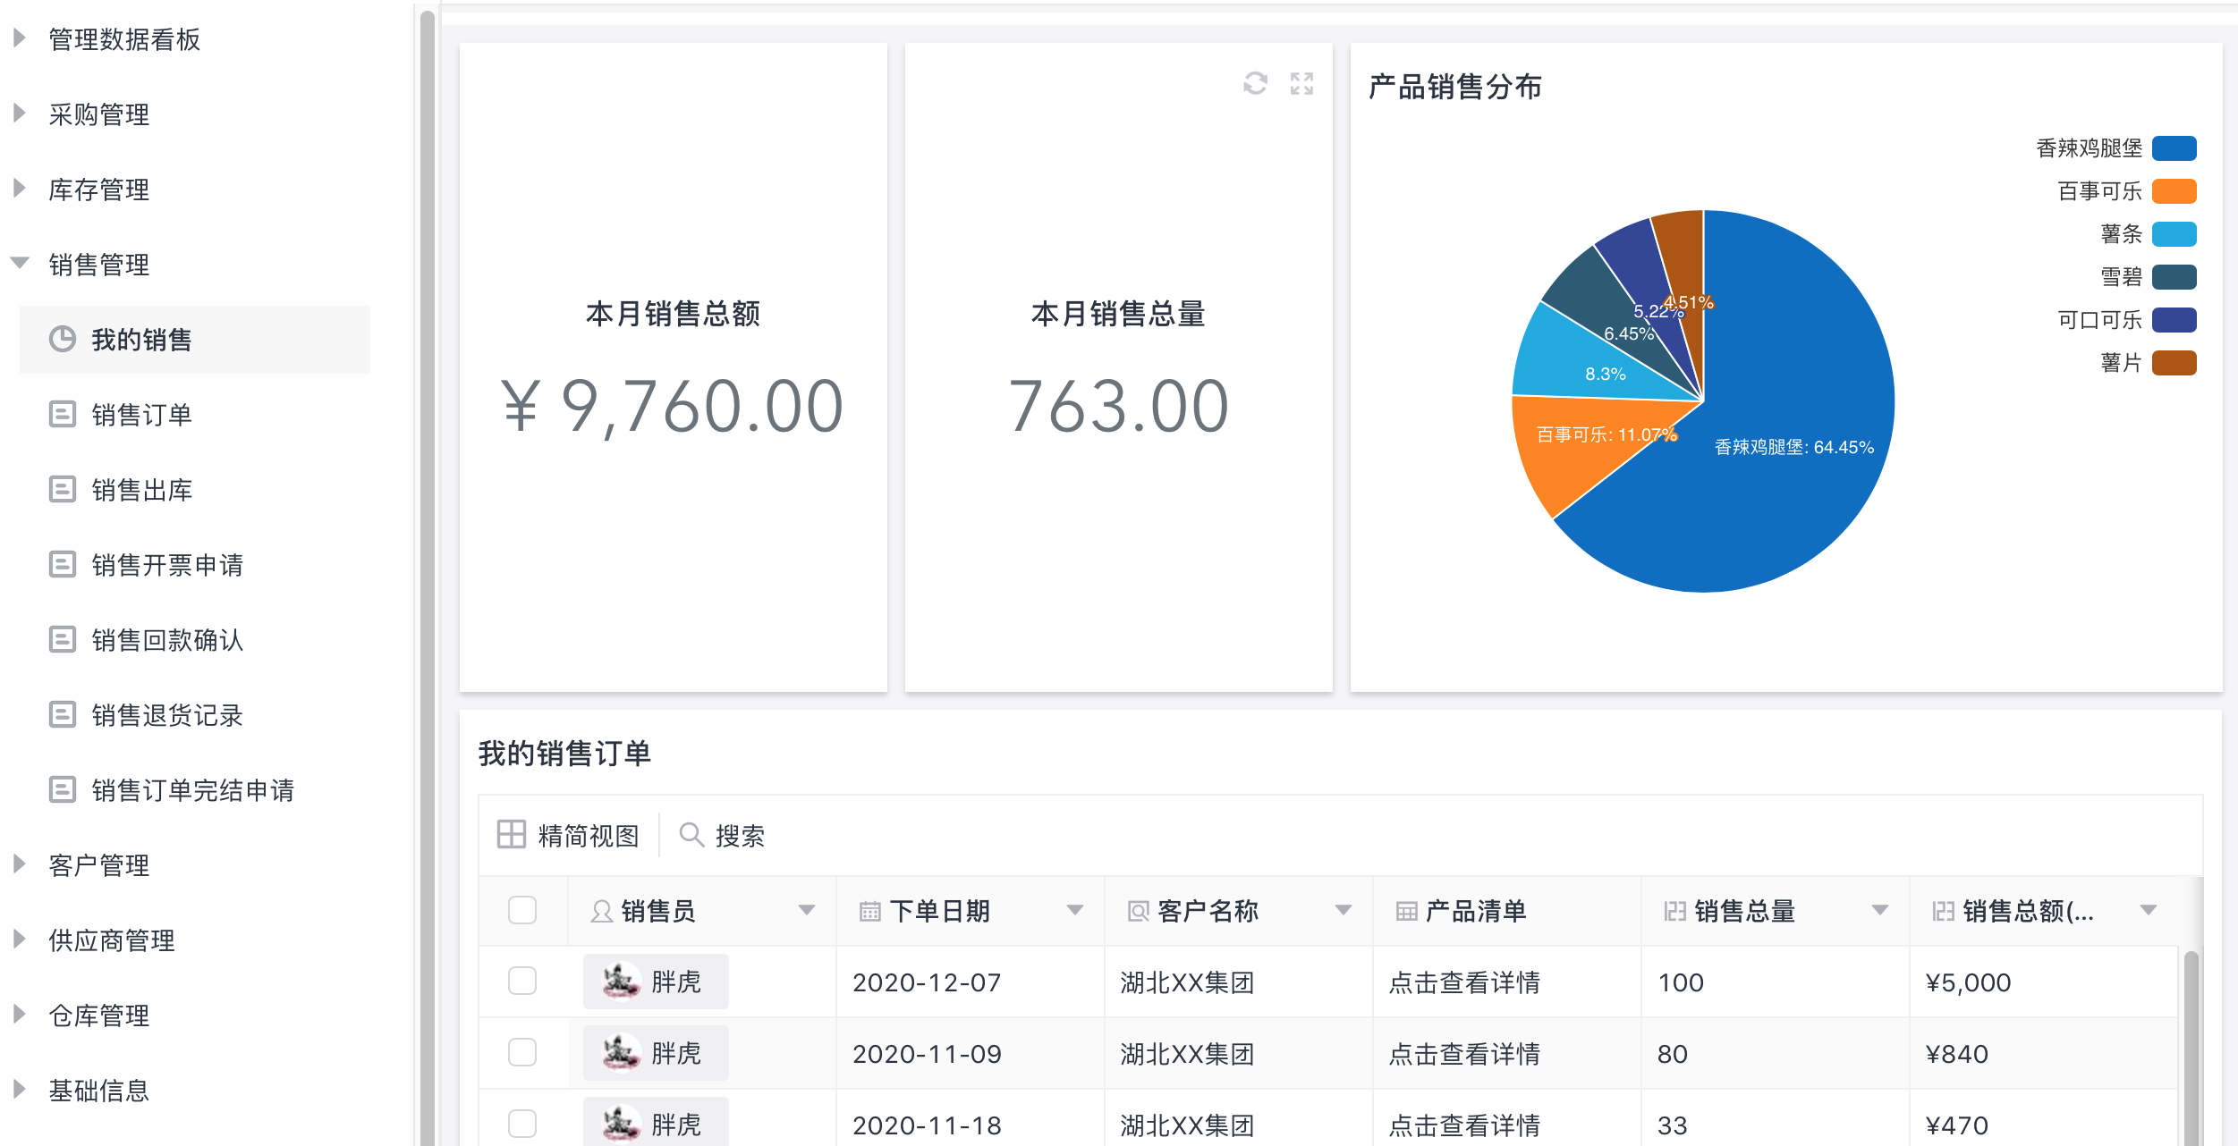Toggle 百事可乐 orange legend swatch
This screenshot has width=2238, height=1146.
[2174, 191]
